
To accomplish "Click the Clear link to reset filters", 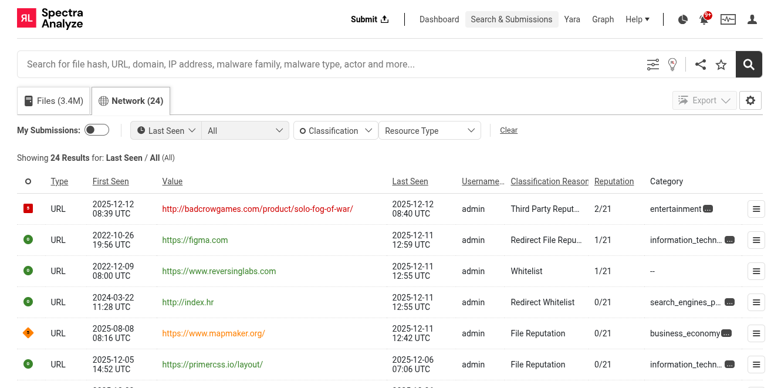I will click(x=508, y=130).
